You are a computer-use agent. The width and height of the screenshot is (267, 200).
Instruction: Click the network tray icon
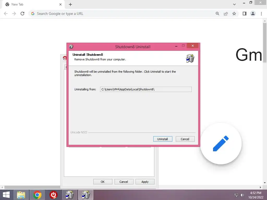click(236, 195)
